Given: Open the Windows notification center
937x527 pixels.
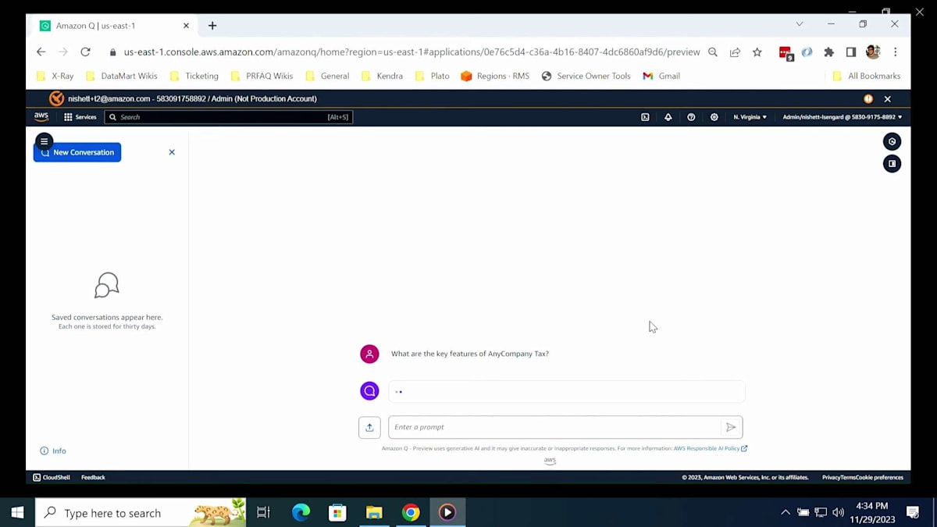Looking at the screenshot, I should [x=913, y=513].
